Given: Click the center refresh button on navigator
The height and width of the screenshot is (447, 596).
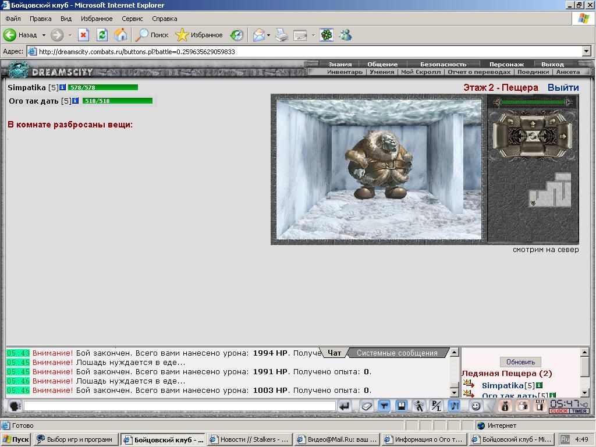Looking at the screenshot, I should tap(533, 136).
